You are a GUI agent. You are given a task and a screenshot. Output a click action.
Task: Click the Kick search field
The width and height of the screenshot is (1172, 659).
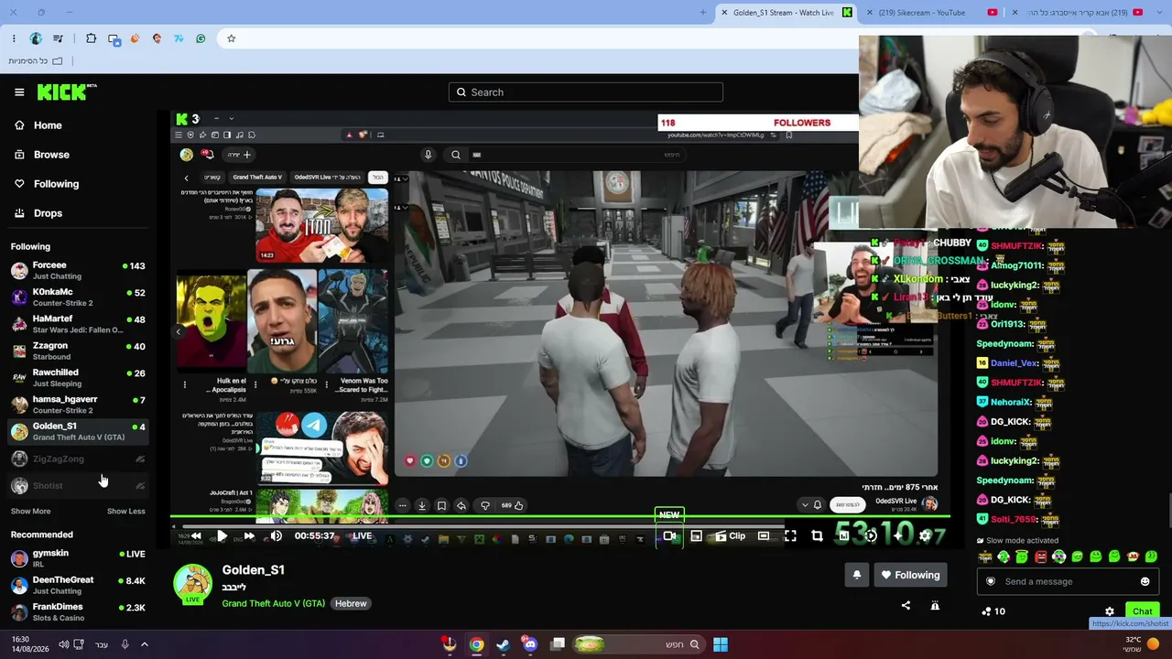tap(586, 92)
